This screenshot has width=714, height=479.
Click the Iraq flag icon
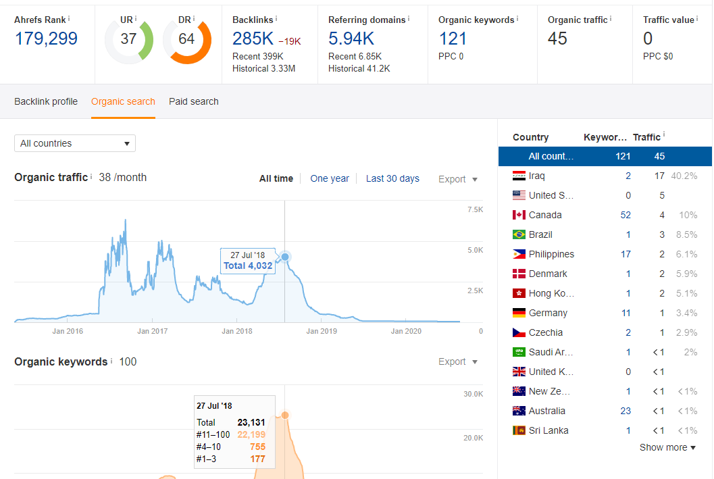pos(519,176)
